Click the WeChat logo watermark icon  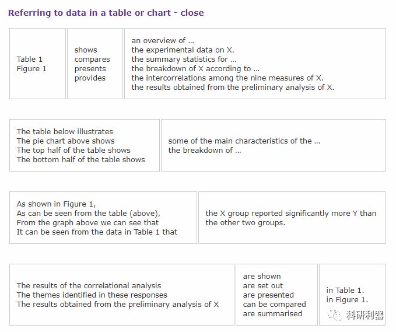pyautogui.click(x=335, y=315)
